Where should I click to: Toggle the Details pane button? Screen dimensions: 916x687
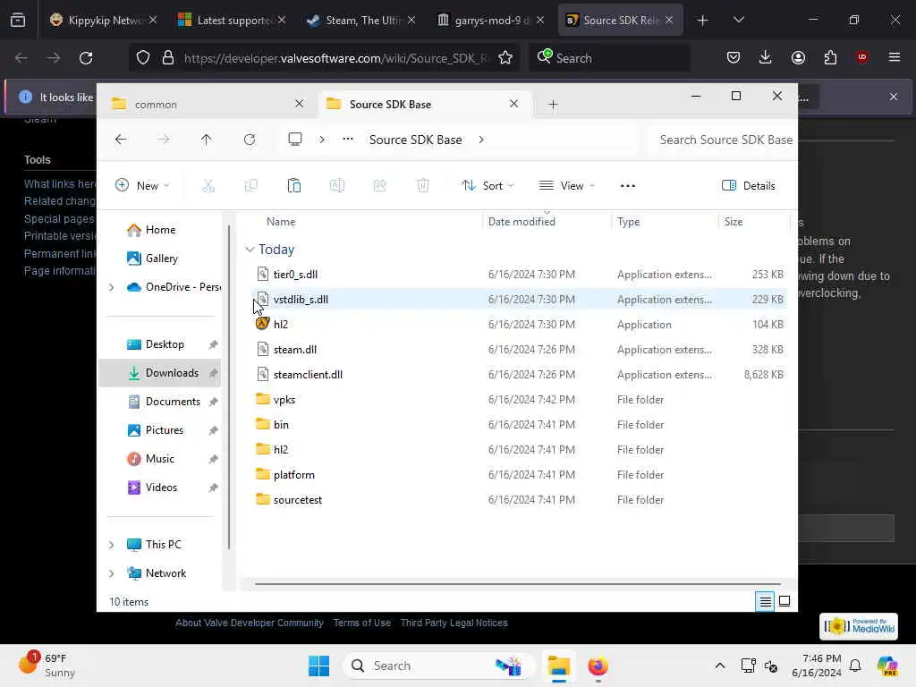coord(749,186)
